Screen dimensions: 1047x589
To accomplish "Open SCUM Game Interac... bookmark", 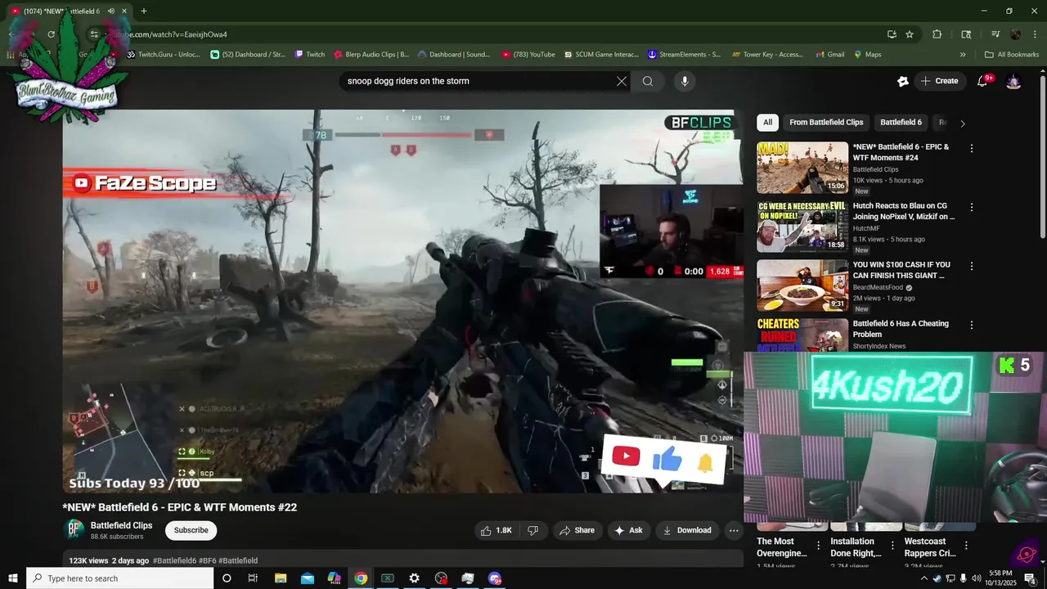I will [600, 55].
